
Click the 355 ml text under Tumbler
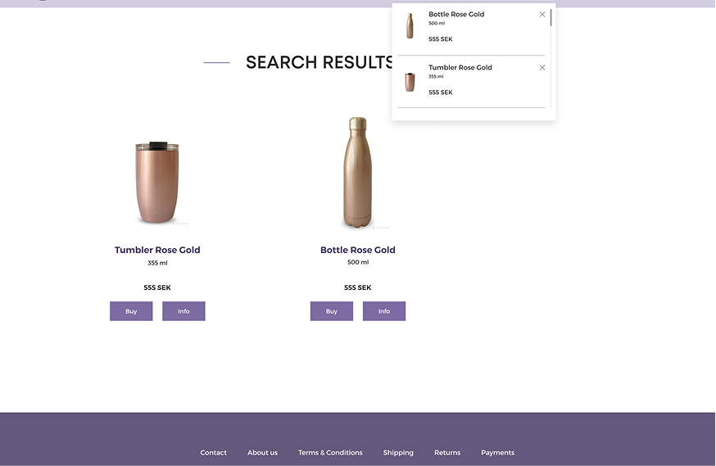coord(157,263)
